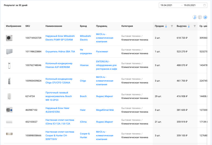Click Hisense column conditioner thumbnail
The width and height of the screenshot is (212, 145).
point(9,65)
